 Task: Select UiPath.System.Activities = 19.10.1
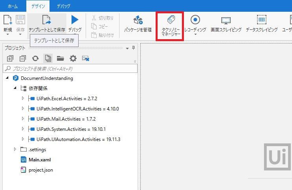click(x=71, y=129)
